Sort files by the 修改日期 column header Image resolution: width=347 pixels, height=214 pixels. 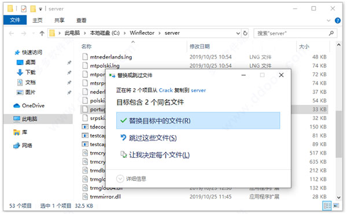pyautogui.click(x=200, y=46)
